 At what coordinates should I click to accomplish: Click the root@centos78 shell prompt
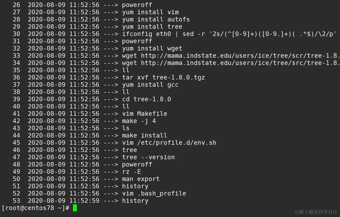[x=36, y=208]
